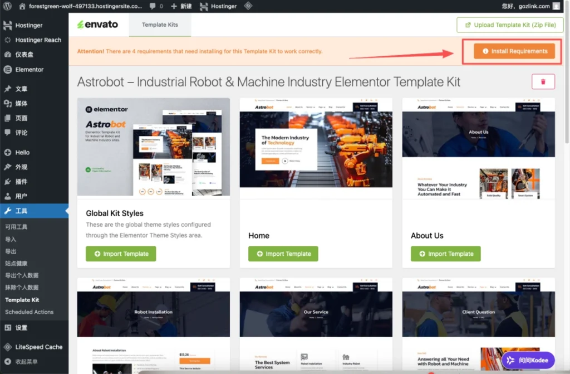Viewport: 570px width, 374px height.
Task: Open Scheduled Actions submenu item
Action: pos(30,312)
